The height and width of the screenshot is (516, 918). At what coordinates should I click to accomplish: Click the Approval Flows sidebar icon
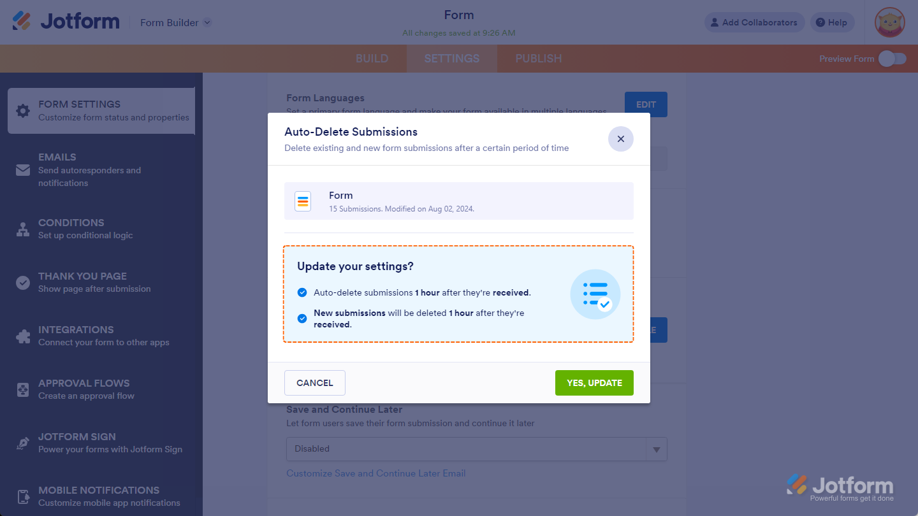coord(22,389)
